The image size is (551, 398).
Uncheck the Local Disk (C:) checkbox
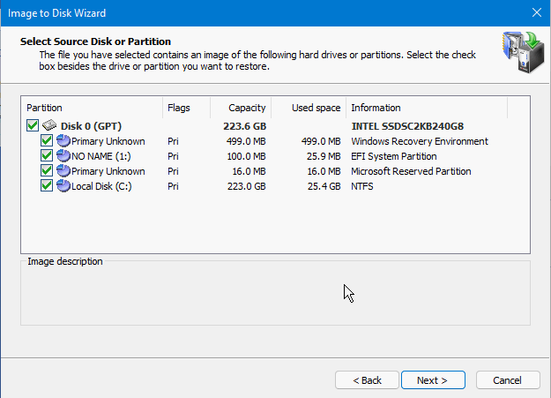pos(47,186)
